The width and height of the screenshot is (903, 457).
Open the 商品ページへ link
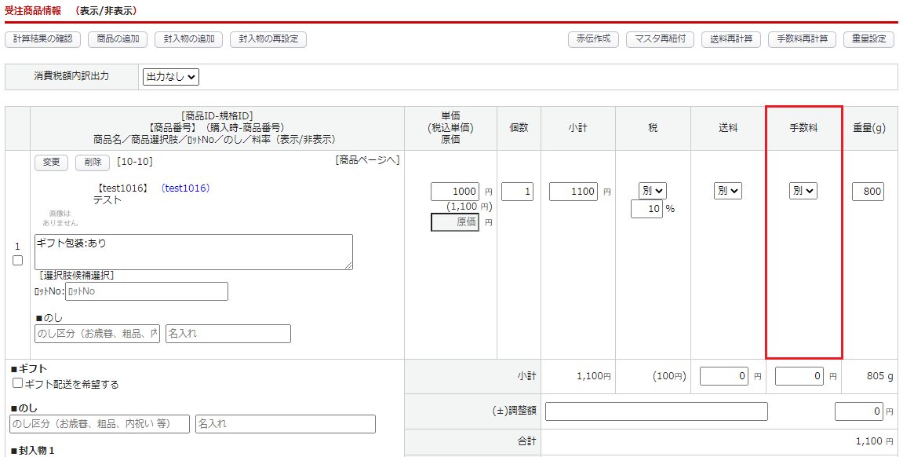[x=367, y=160]
